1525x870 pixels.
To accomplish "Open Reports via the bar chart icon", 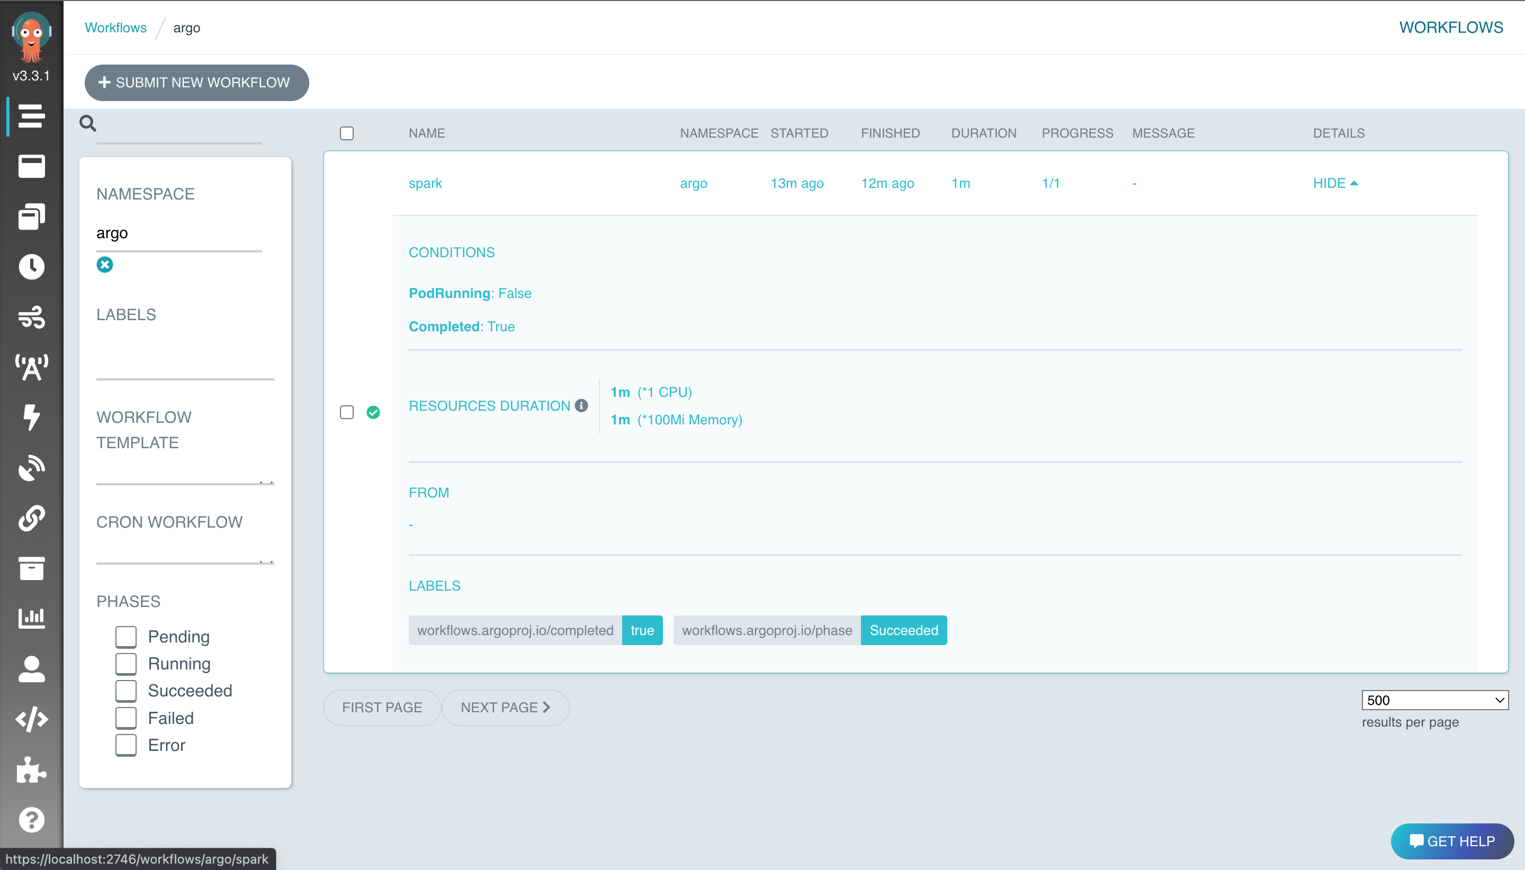I will (x=32, y=619).
